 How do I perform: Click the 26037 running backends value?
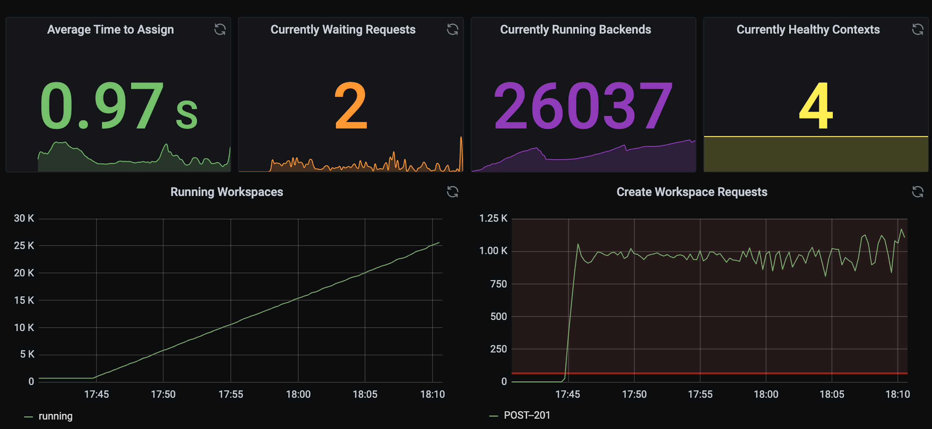tap(583, 105)
